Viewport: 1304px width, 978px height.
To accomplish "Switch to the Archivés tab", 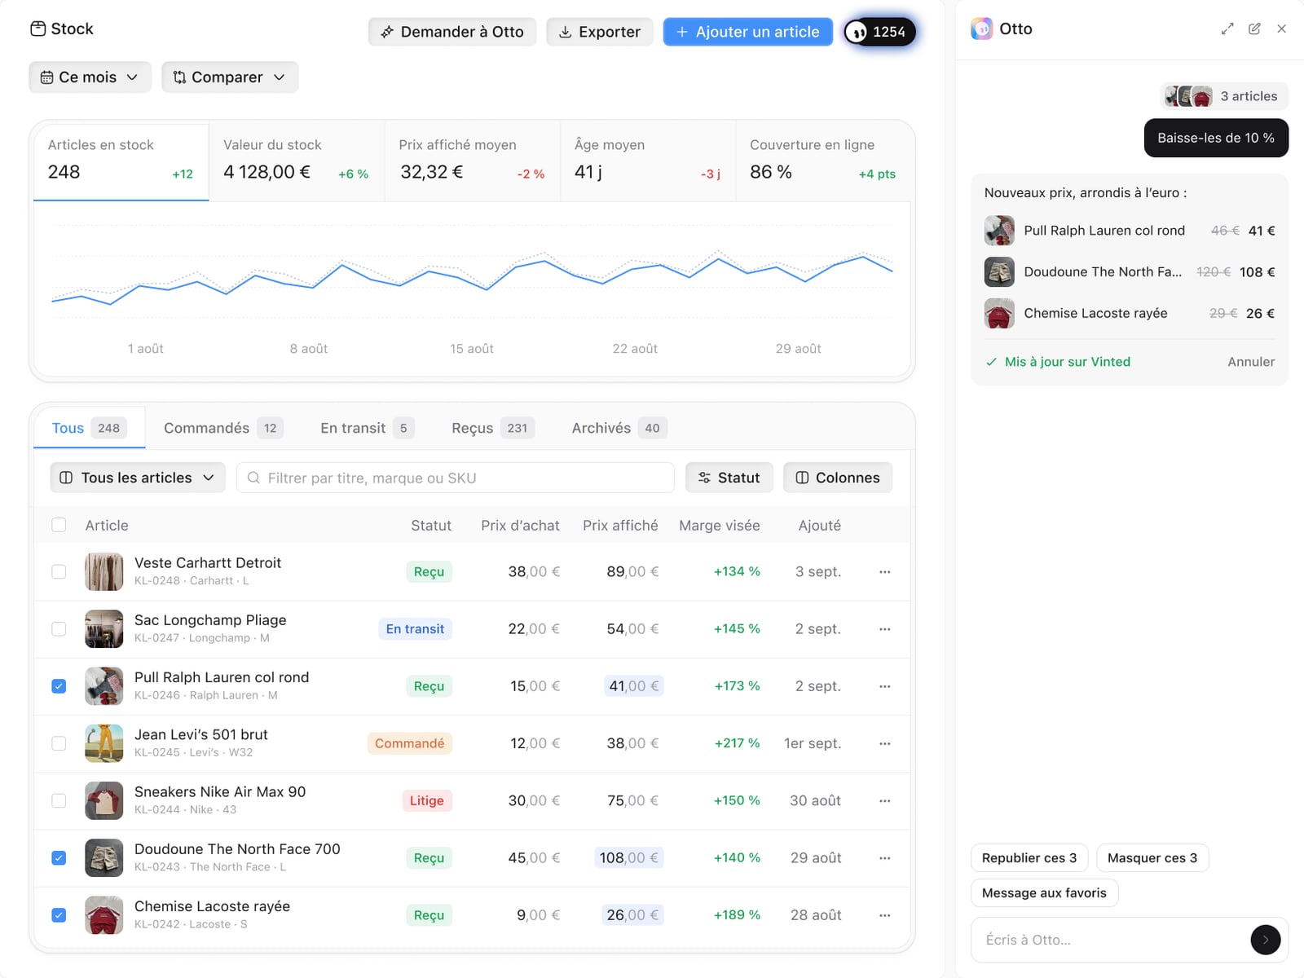I will tap(619, 428).
